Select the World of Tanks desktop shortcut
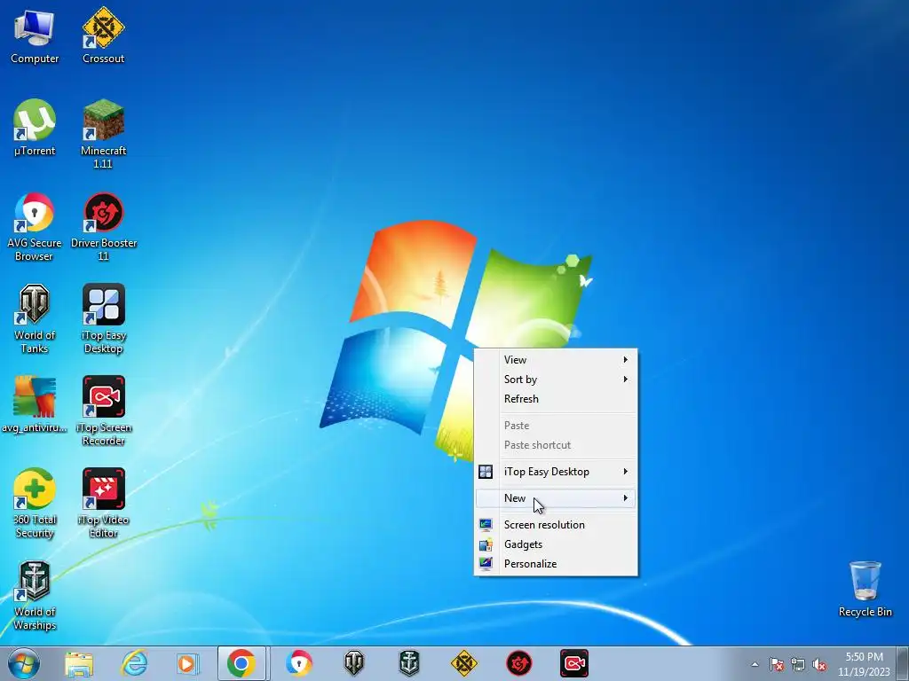 (35, 319)
